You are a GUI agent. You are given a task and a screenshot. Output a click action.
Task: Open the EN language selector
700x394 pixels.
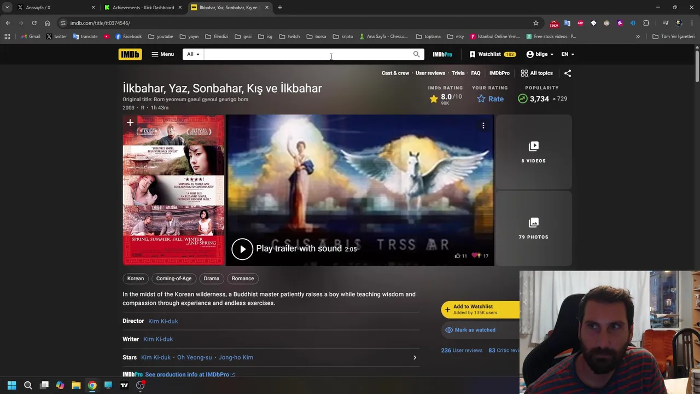[x=568, y=54]
